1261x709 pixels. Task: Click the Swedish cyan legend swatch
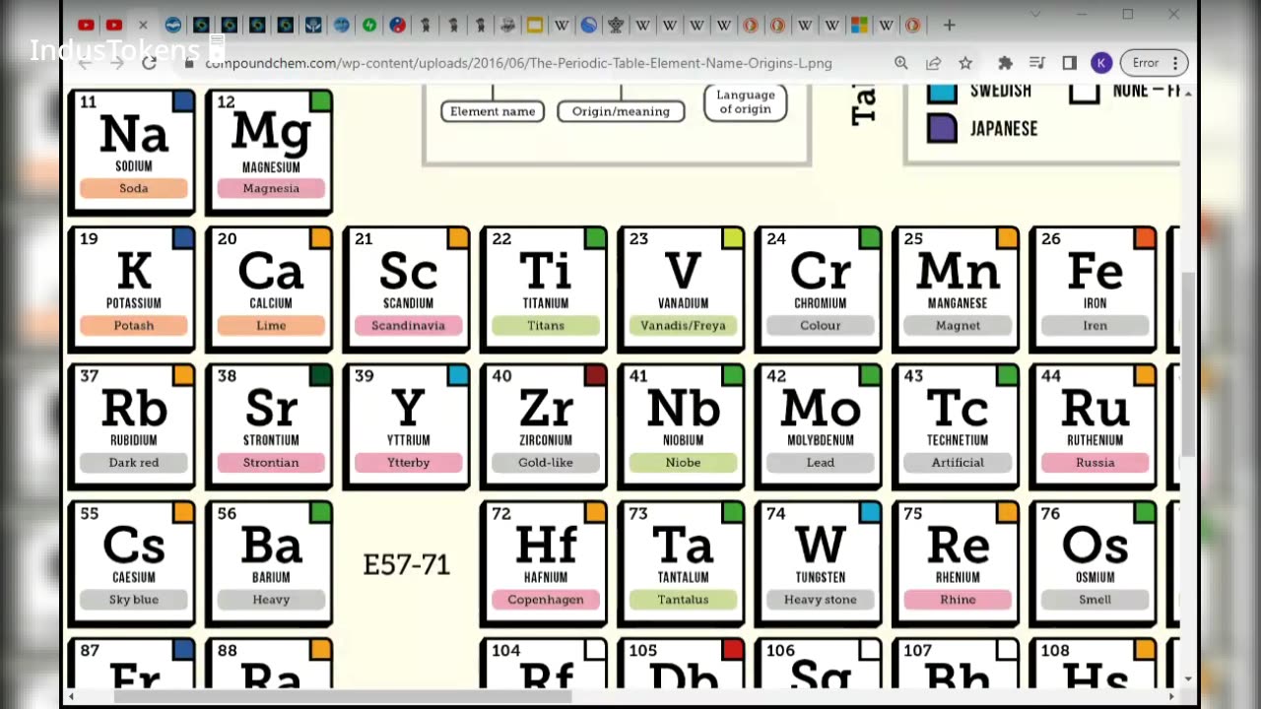[943, 93]
